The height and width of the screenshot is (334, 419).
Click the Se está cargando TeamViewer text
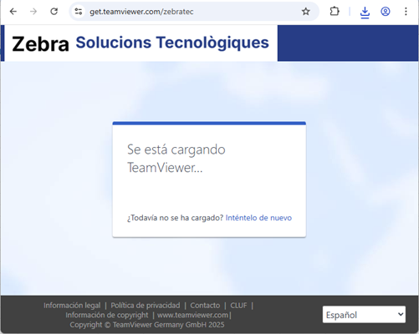pos(176,159)
